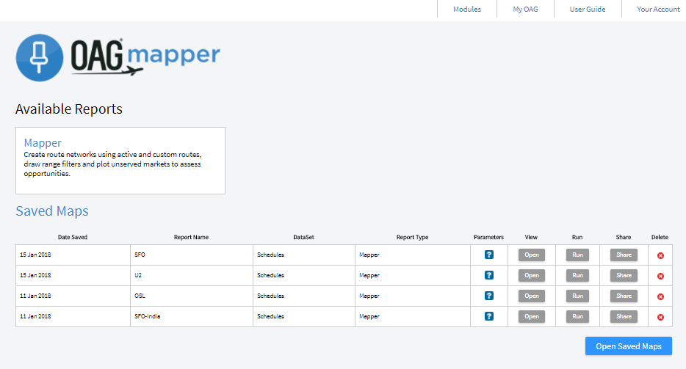Go to My OAG

525,10
